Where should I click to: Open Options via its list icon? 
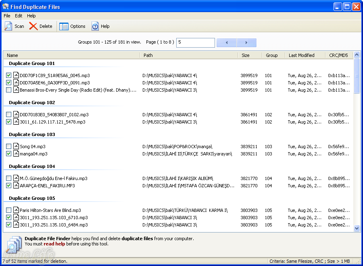pos(64,26)
